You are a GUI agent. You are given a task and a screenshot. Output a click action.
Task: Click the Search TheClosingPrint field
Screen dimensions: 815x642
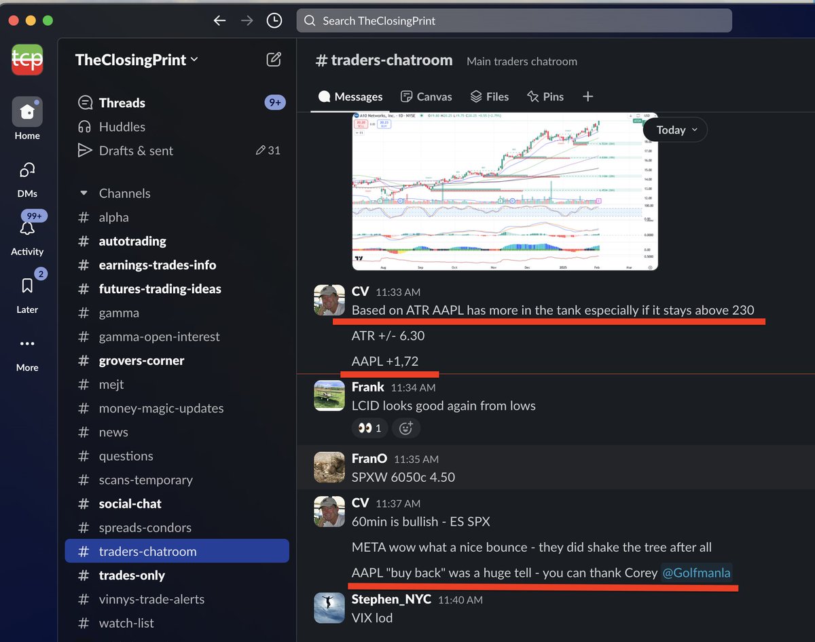(x=514, y=20)
